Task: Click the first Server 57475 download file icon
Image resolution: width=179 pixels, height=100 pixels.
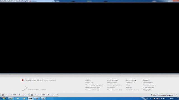Action: coord(3,95)
